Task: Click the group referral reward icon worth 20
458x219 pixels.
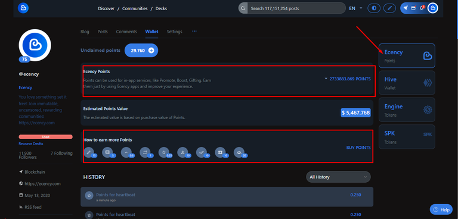Action: click(239, 152)
